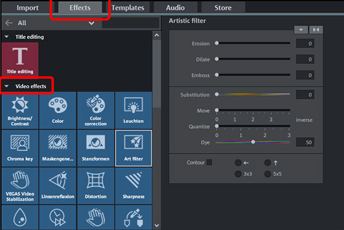Click the Substitution color slider handle

[217, 95]
